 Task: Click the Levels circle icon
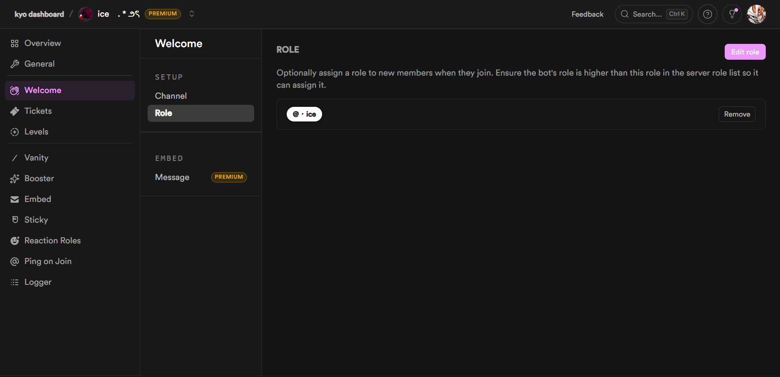click(x=15, y=132)
